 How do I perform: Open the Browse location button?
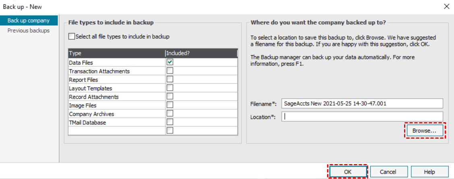point(425,130)
